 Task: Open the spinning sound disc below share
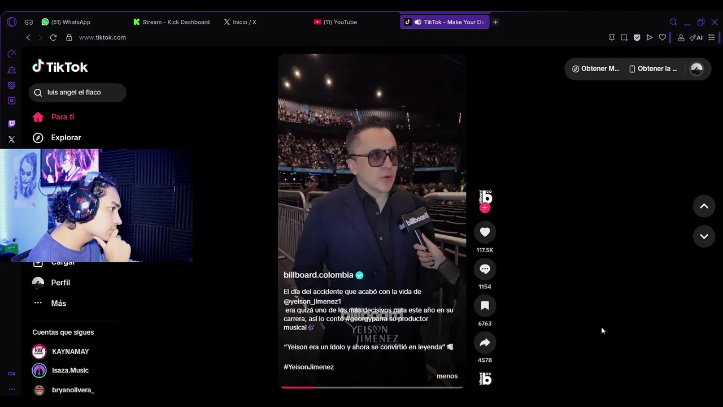(485, 379)
